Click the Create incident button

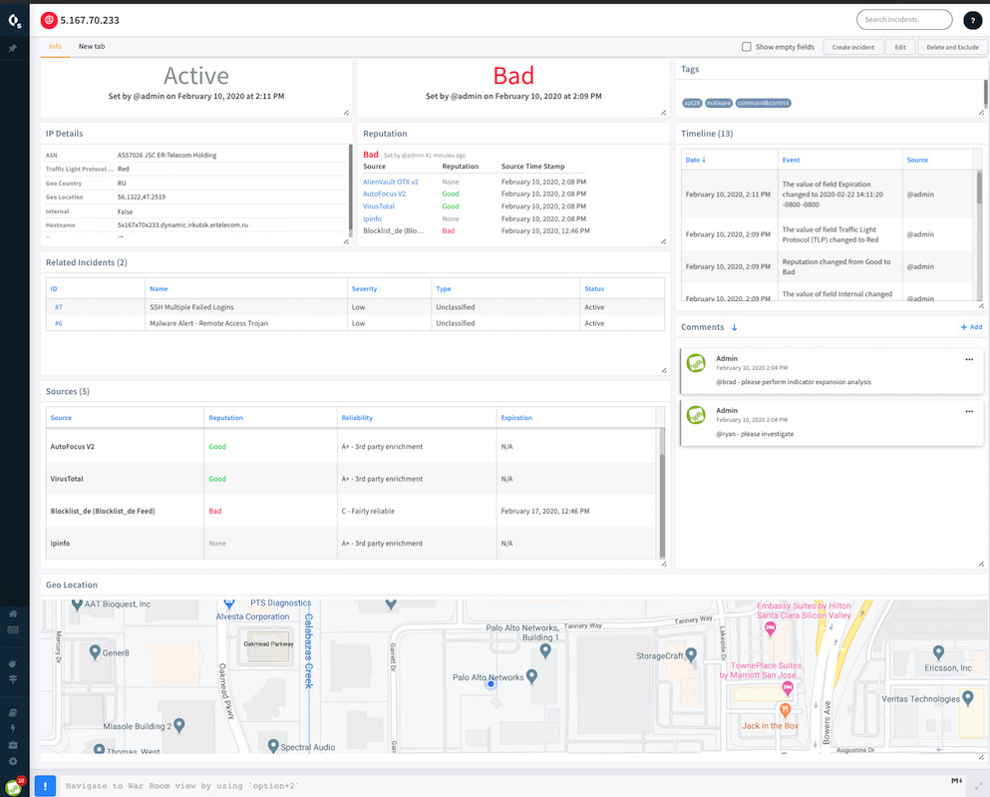[852, 47]
